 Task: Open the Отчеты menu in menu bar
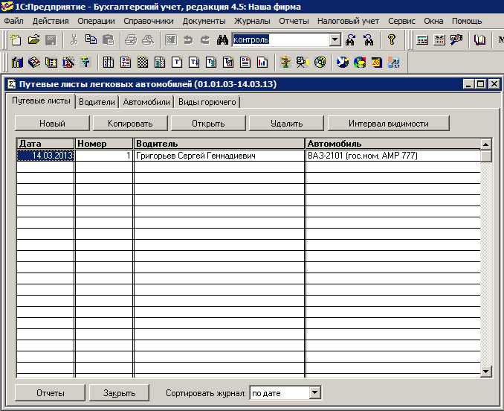[x=294, y=22]
